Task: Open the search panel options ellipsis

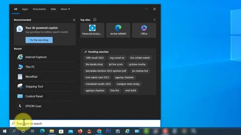Action: (146, 9)
